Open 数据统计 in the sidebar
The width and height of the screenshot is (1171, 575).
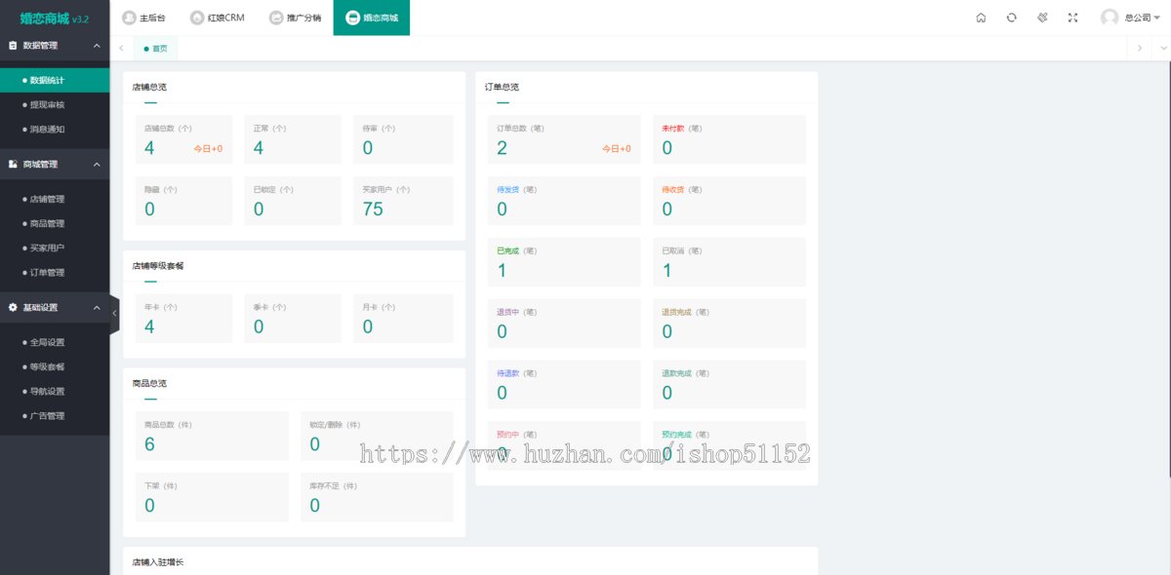55,81
